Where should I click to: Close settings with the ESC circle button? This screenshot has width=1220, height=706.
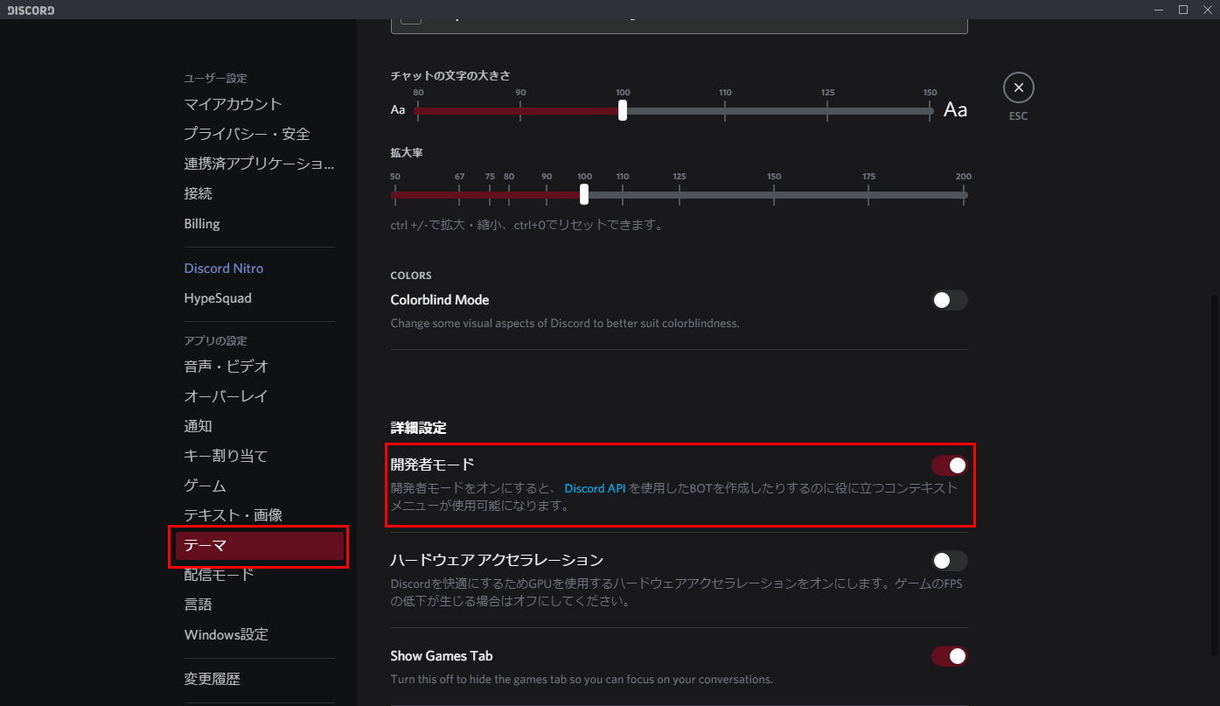[x=1018, y=87]
